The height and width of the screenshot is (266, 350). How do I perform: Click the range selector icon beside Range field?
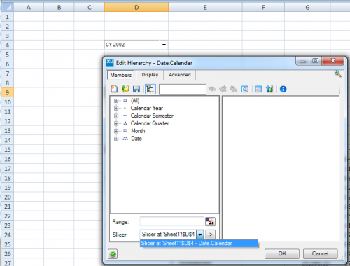[x=210, y=221]
